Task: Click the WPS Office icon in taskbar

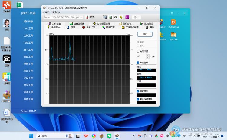Action: click(86, 136)
